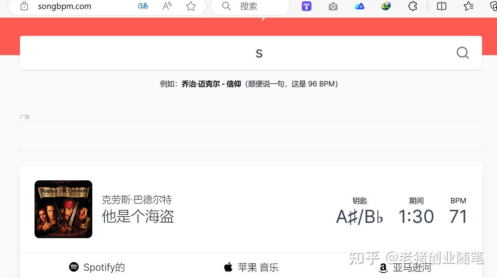This screenshot has height=278, width=497.
Task: Open the favorites list icon
Action: click(468, 6)
